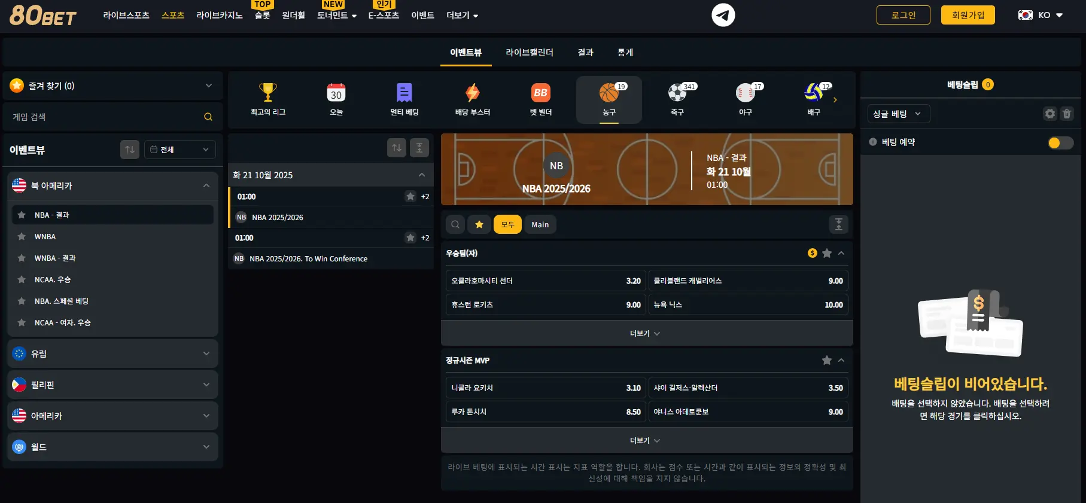Viewport: 1086px width, 503px height.
Task: Show more under 정규시즌 MVP with 더보기
Action: click(647, 440)
